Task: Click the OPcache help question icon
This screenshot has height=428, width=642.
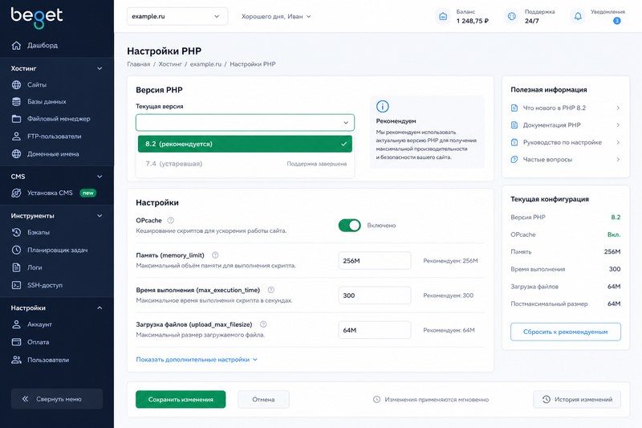Action: [x=171, y=220]
